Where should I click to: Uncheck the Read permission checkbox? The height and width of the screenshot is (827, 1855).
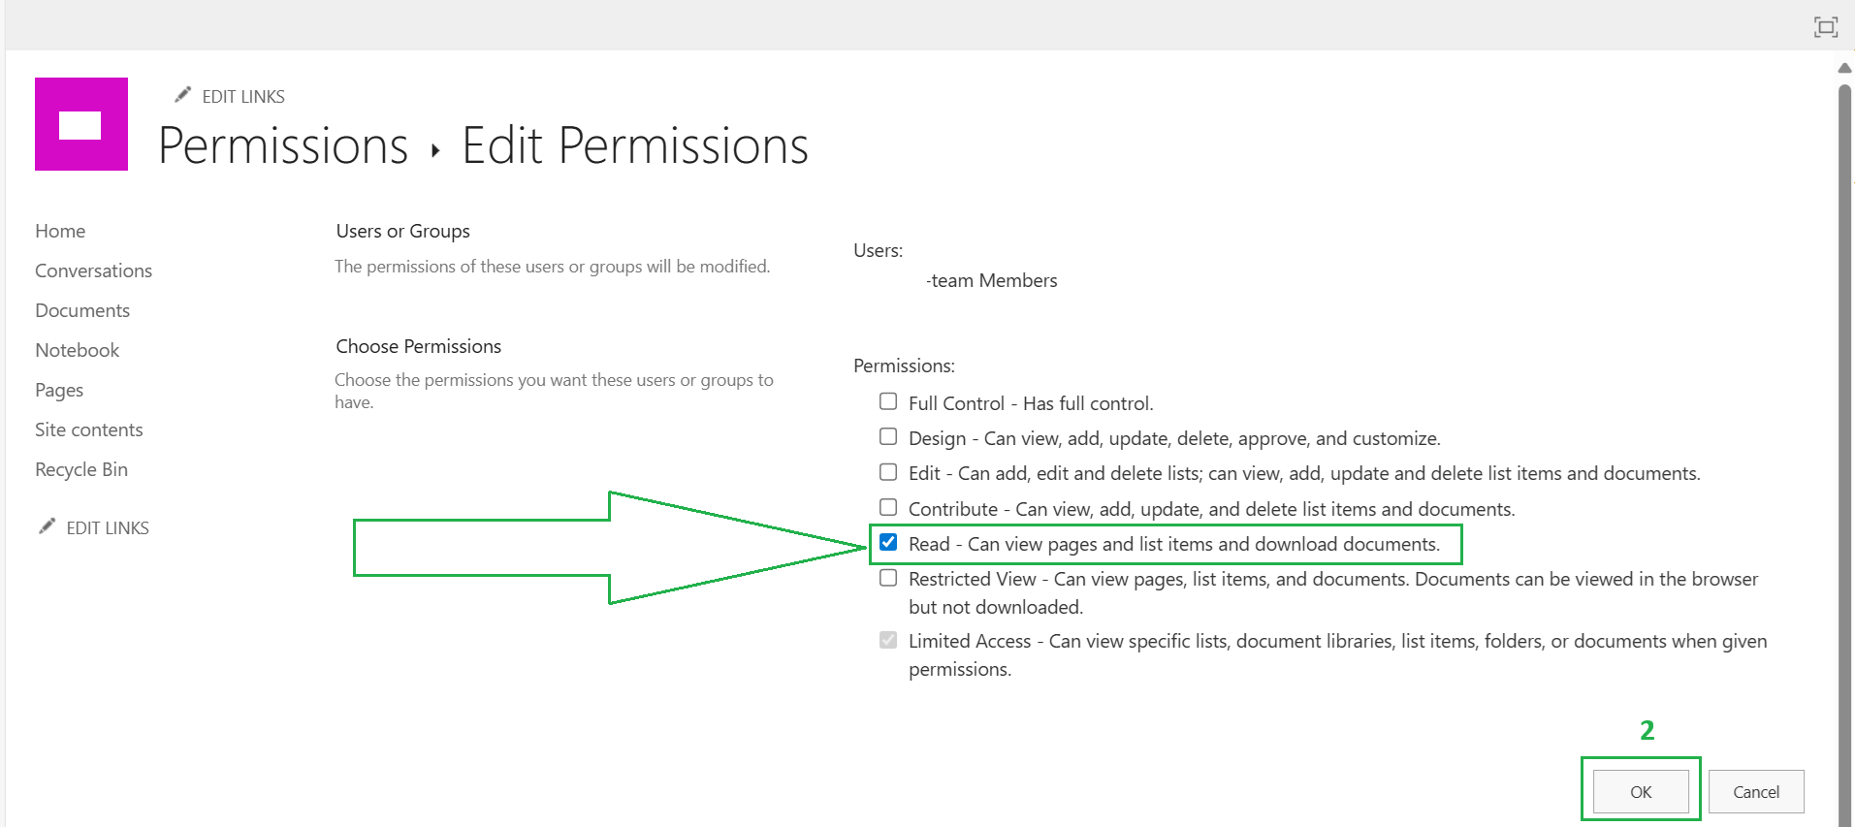click(888, 542)
